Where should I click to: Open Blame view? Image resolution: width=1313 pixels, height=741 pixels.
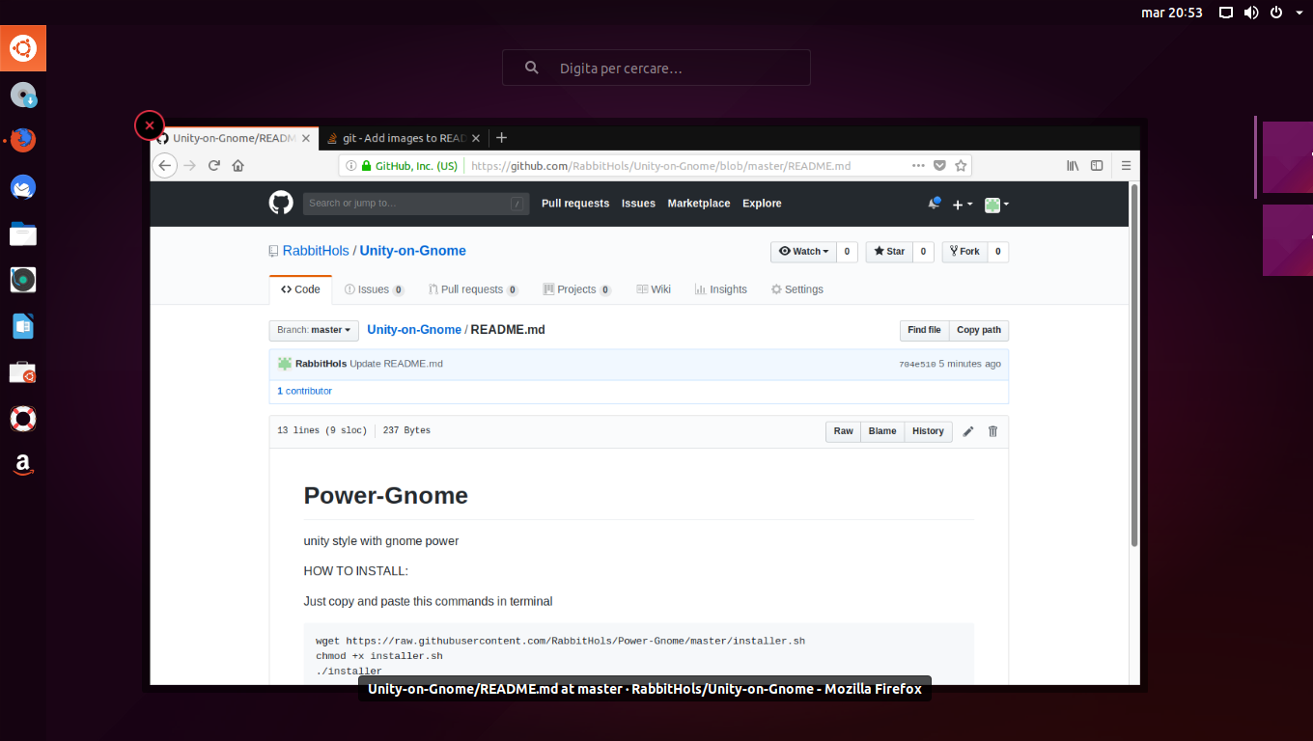(882, 431)
